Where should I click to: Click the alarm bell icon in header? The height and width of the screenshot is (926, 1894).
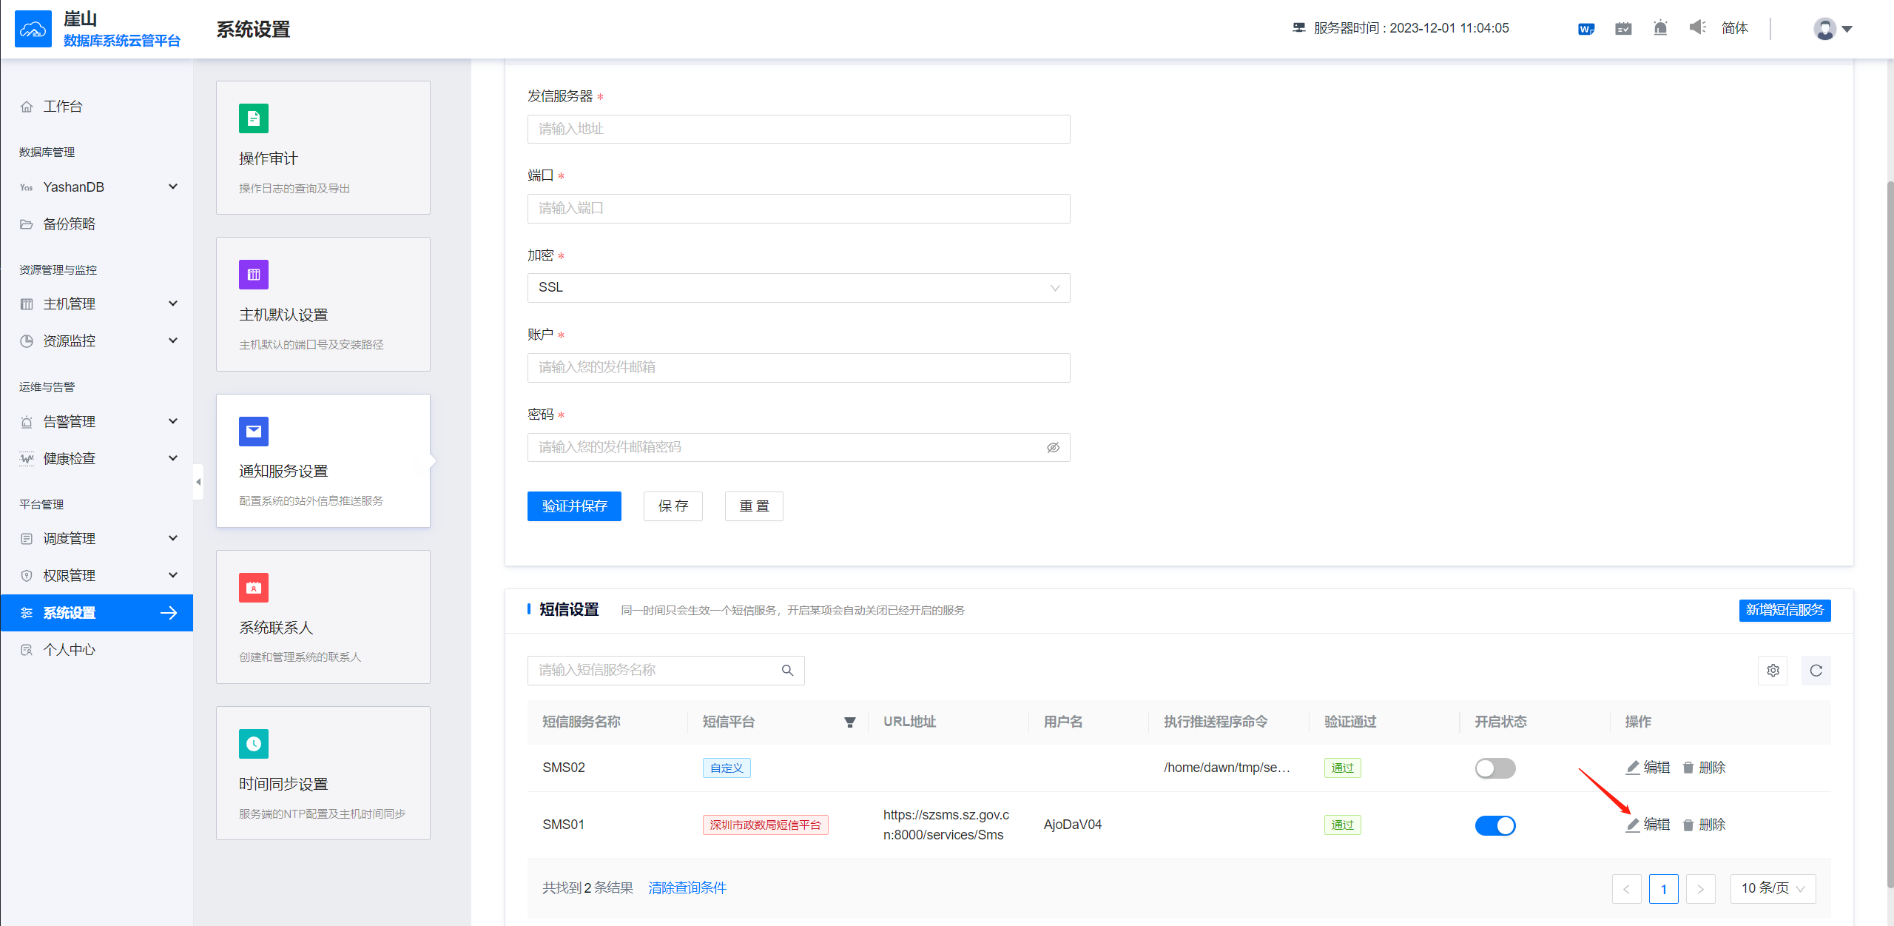click(1660, 28)
